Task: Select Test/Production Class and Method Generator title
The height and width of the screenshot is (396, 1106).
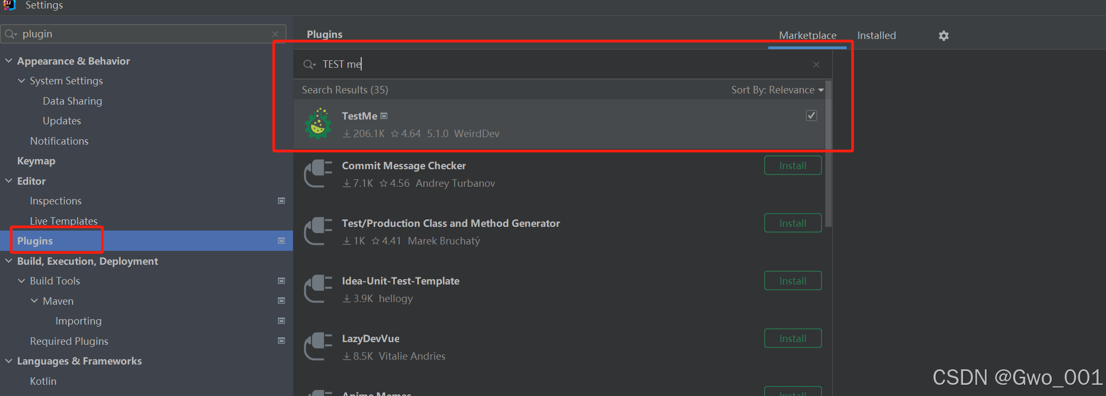Action: tap(451, 223)
